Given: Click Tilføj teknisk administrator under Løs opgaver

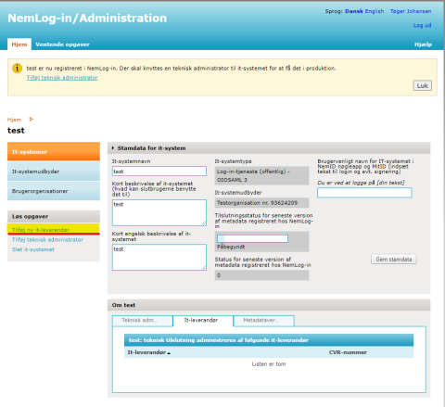Looking at the screenshot, I should click(x=47, y=240).
